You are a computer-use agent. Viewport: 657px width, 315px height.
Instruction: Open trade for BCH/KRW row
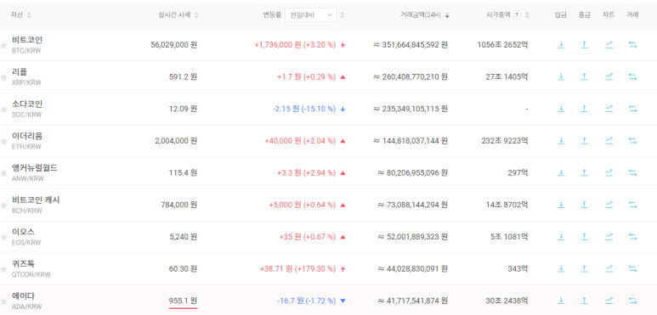pos(632,205)
